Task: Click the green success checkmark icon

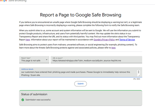Action: 23,100
